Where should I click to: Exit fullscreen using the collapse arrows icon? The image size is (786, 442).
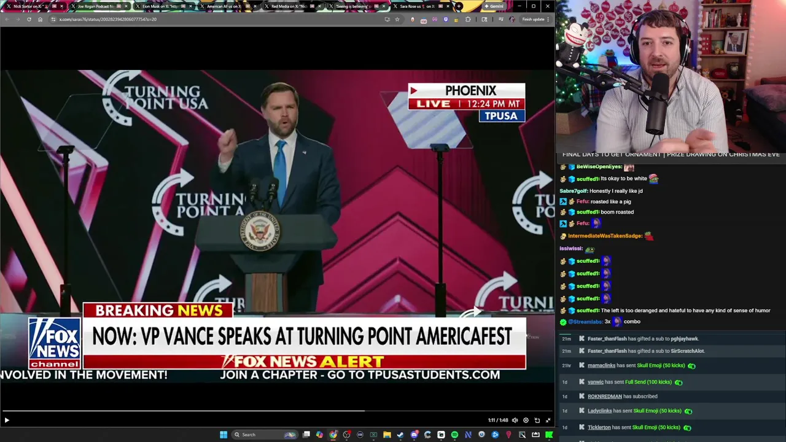(x=548, y=421)
